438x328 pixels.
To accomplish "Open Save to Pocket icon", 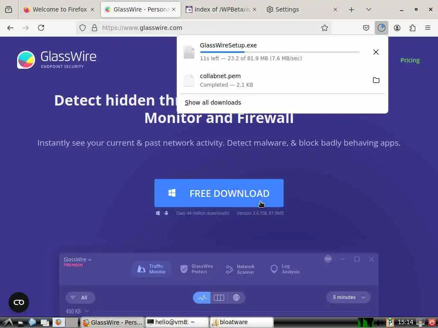I will [x=366, y=28].
